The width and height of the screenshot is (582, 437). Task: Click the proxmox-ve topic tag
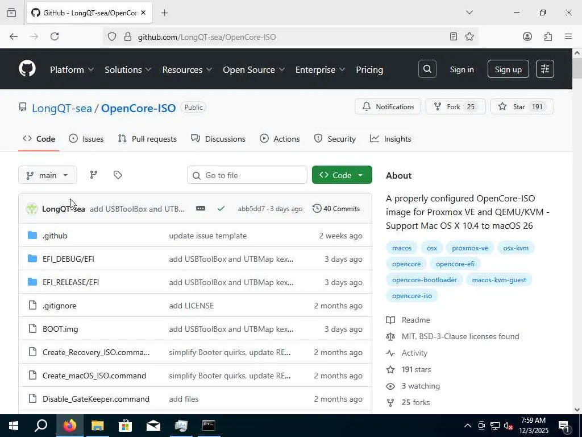pos(470,248)
